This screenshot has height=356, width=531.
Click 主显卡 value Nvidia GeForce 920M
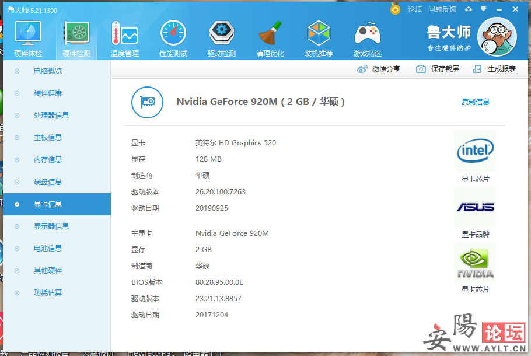pos(232,233)
